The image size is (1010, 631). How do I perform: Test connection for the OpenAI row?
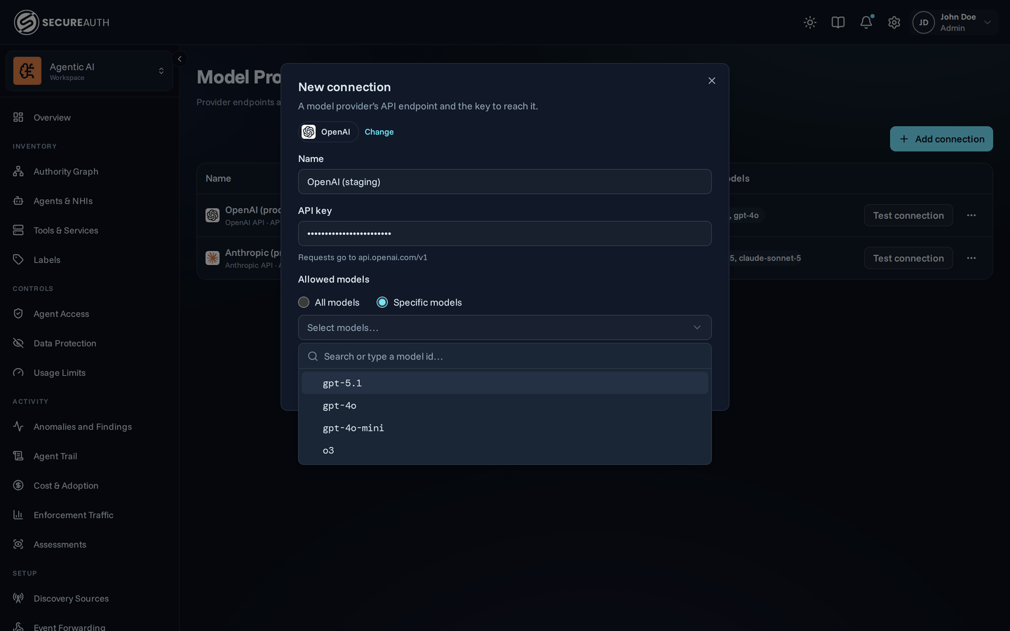(x=908, y=215)
